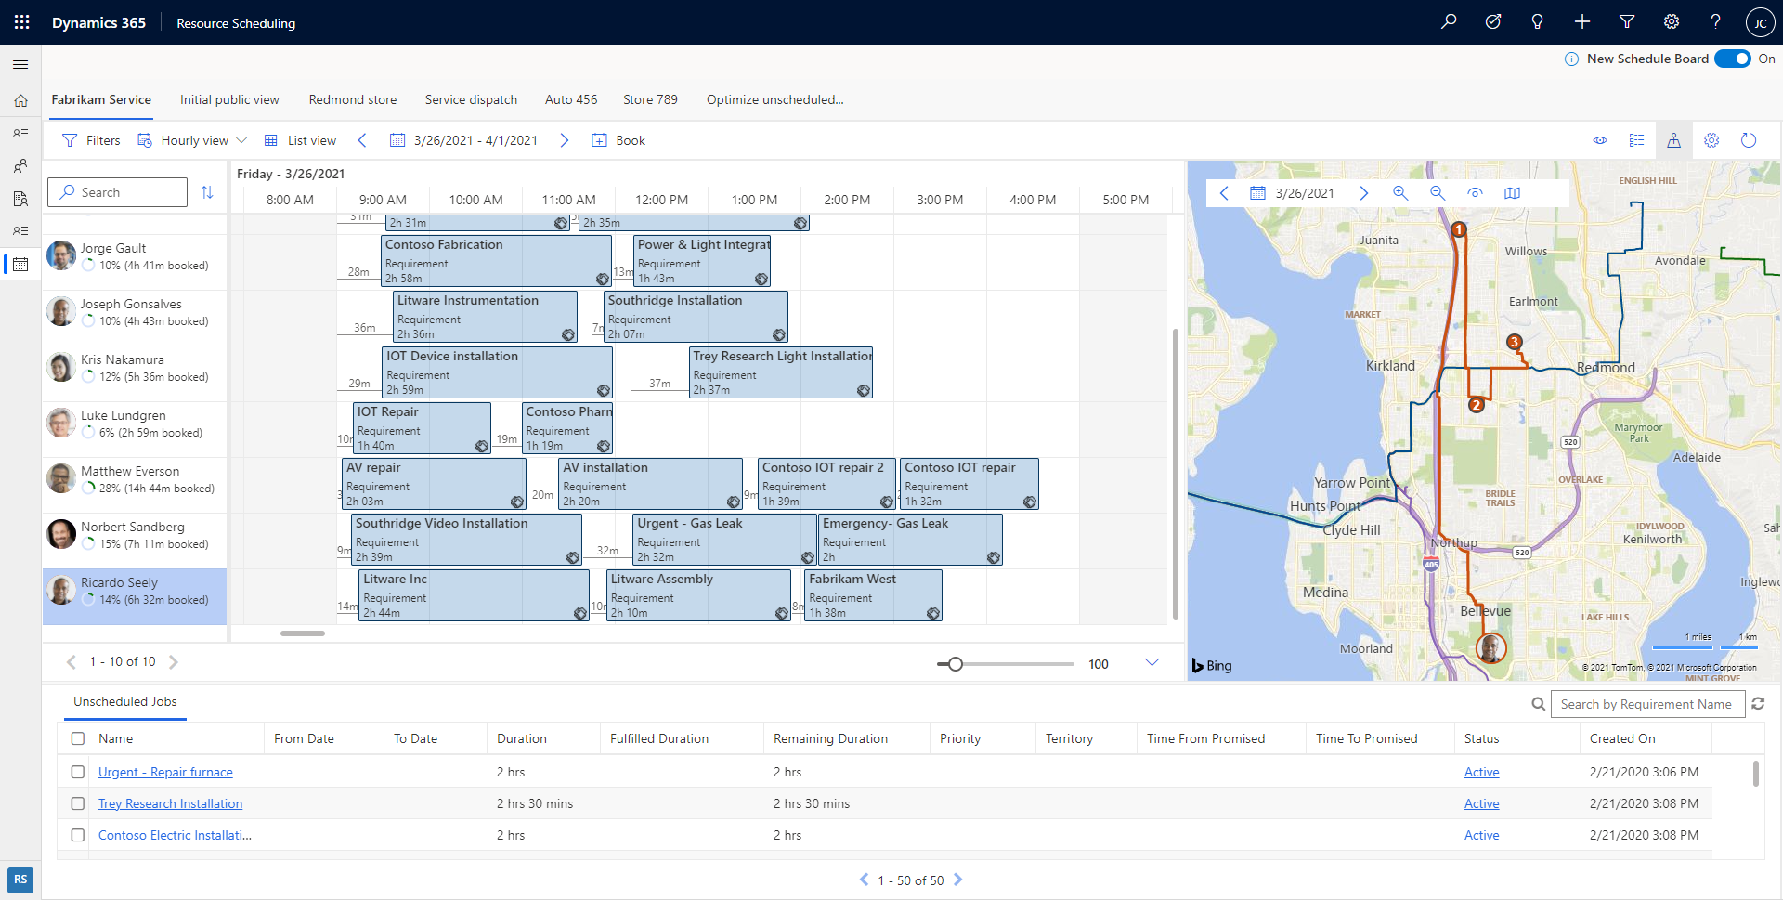The image size is (1783, 900).
Task: Open the JC user account avatar
Action: (x=1760, y=23)
